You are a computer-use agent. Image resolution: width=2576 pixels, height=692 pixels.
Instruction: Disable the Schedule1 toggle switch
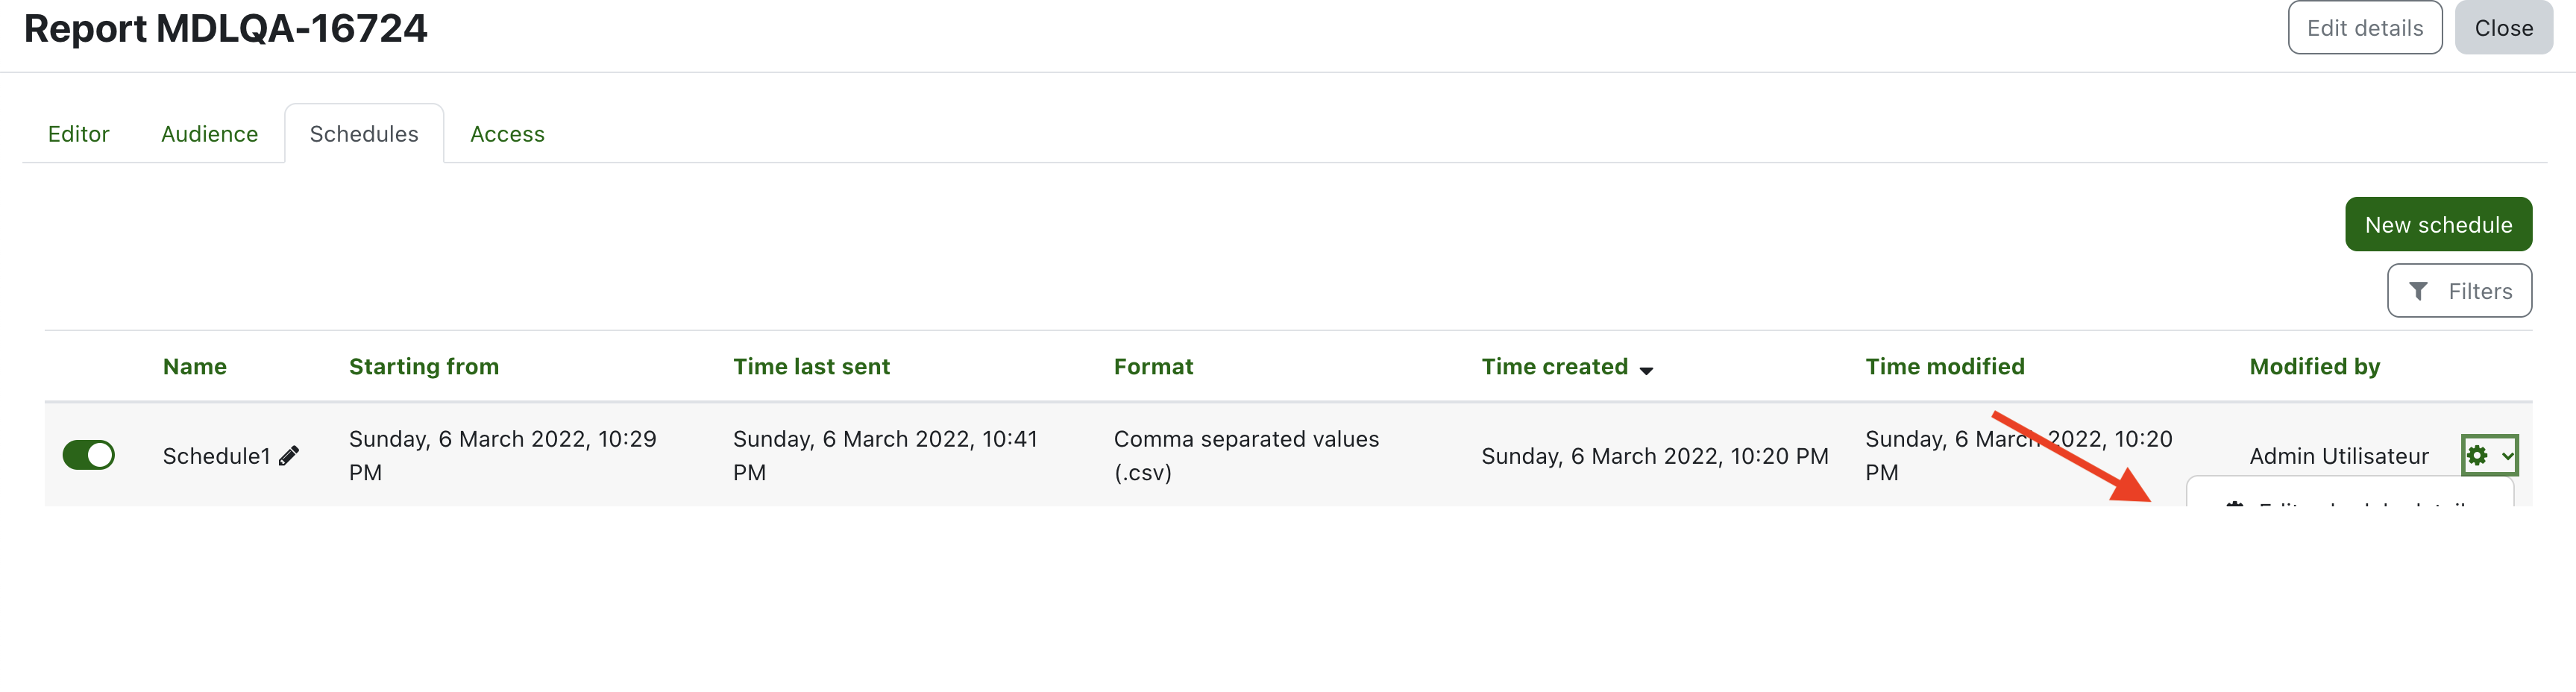click(88, 455)
